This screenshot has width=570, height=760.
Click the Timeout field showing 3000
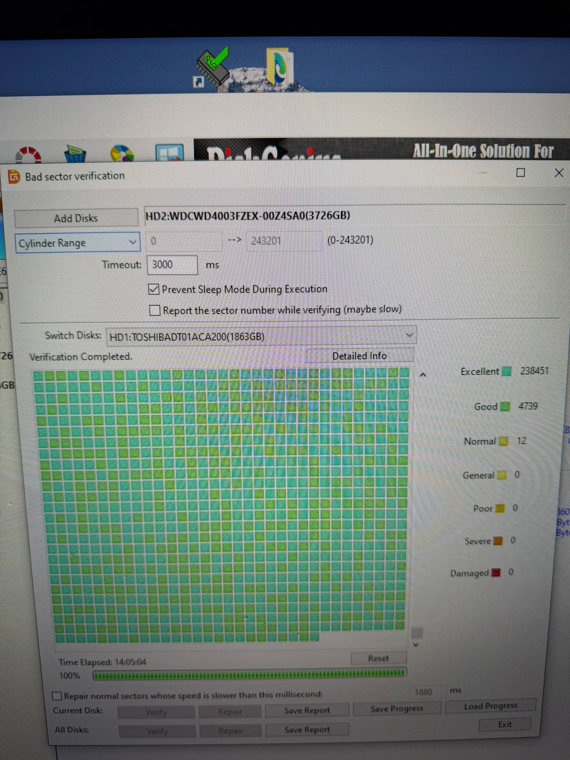coord(172,265)
